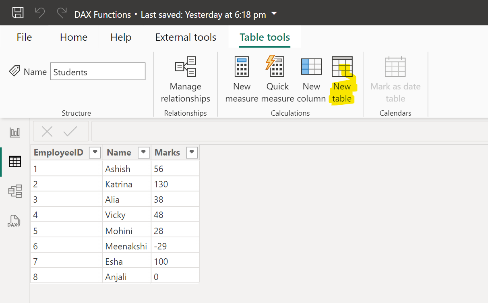Click inside the table Name field showing Students
The width and height of the screenshot is (488, 303).
coord(97,71)
